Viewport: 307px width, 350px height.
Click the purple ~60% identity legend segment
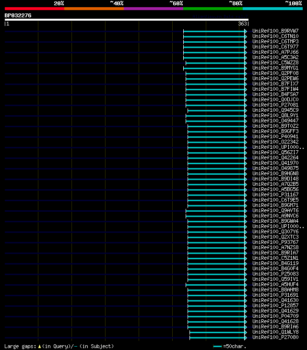click(x=153, y=9)
